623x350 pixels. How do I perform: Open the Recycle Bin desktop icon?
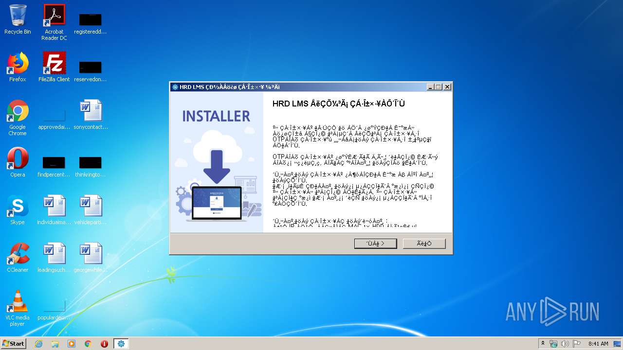[x=18, y=19]
